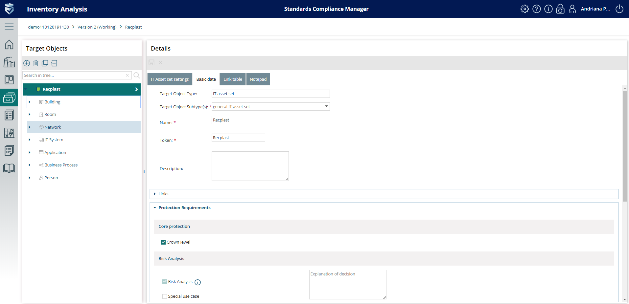
Task: Switch to the Link table tab
Action: (x=233, y=79)
